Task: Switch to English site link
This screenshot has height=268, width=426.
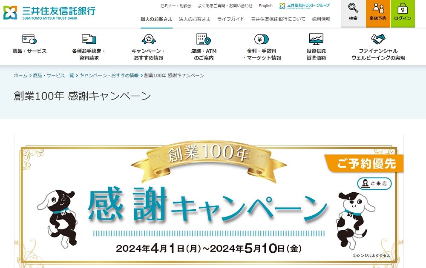Action: (x=265, y=6)
